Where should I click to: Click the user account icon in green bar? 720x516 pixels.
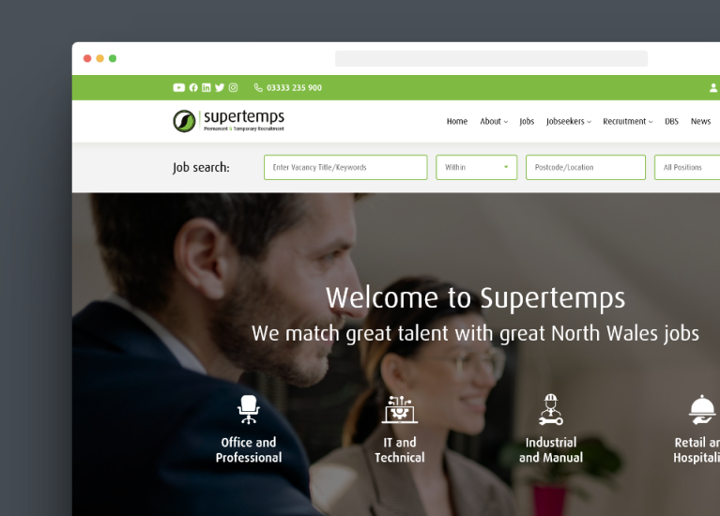713,87
